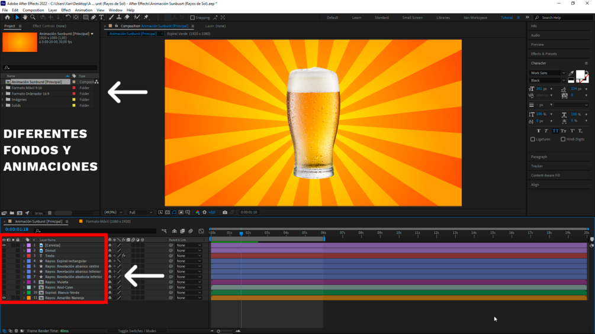
Task: Select the Rotation tool
Action: (x=68, y=17)
